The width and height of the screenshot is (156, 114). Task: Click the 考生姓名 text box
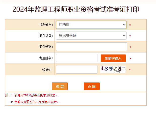76,58
